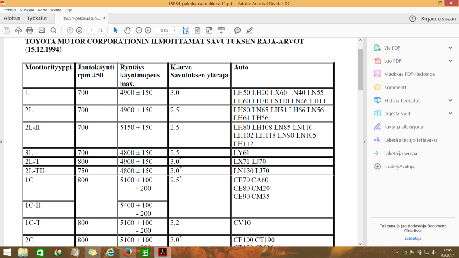The image size is (459, 258).
Task: Open the Lisätietoja link
Action: click(412, 238)
